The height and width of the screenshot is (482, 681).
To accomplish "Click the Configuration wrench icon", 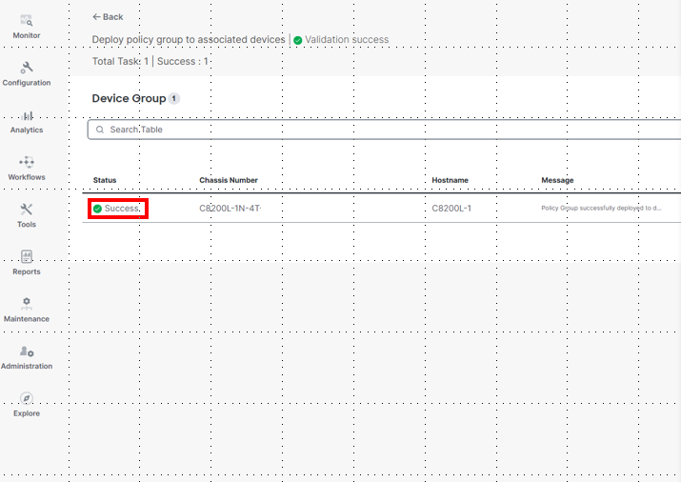I will pyautogui.click(x=27, y=68).
